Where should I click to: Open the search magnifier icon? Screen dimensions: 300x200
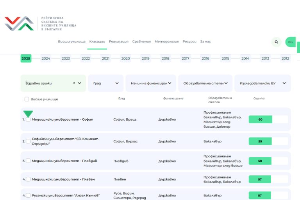coord(277,42)
